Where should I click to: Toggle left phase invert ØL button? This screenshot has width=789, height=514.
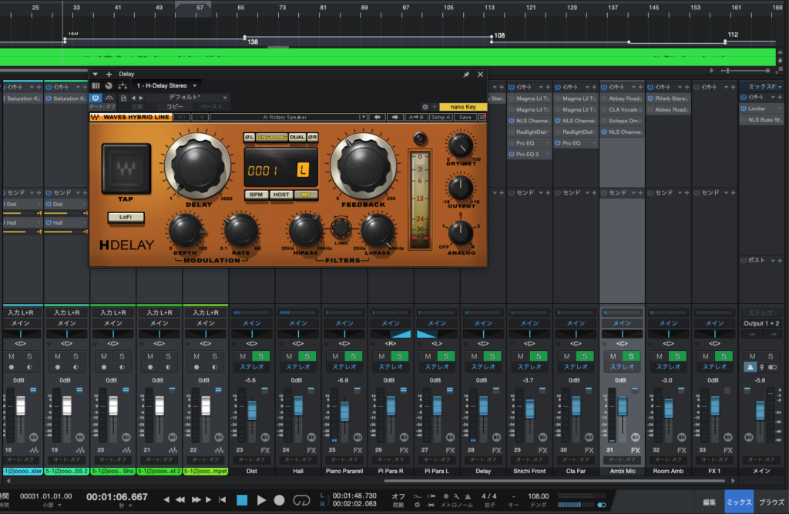(250, 137)
